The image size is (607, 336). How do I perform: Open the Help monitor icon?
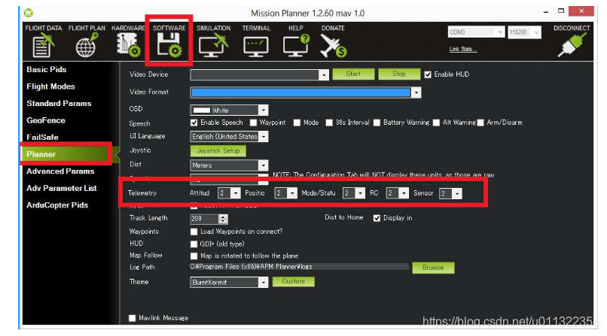[x=296, y=45]
